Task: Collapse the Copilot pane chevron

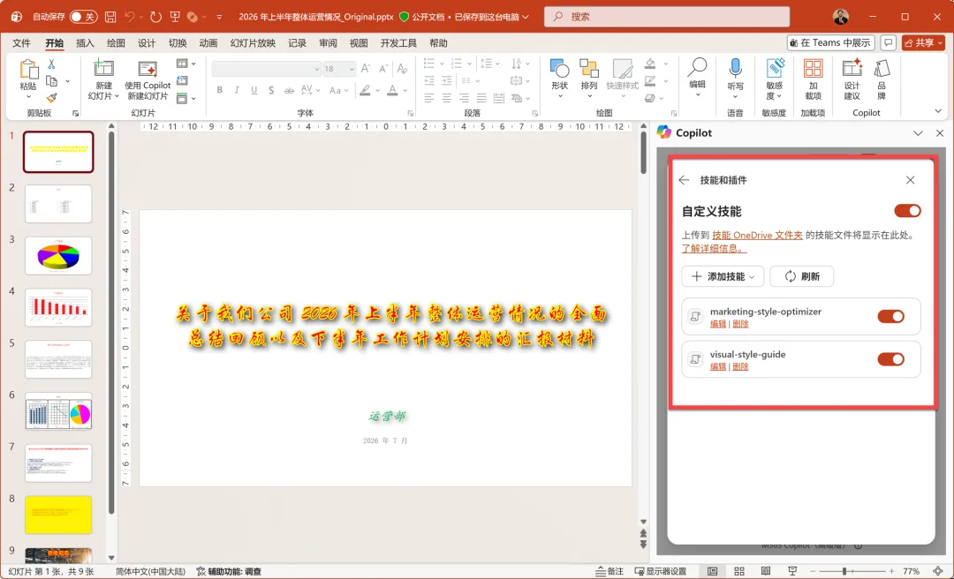Action: (918, 133)
